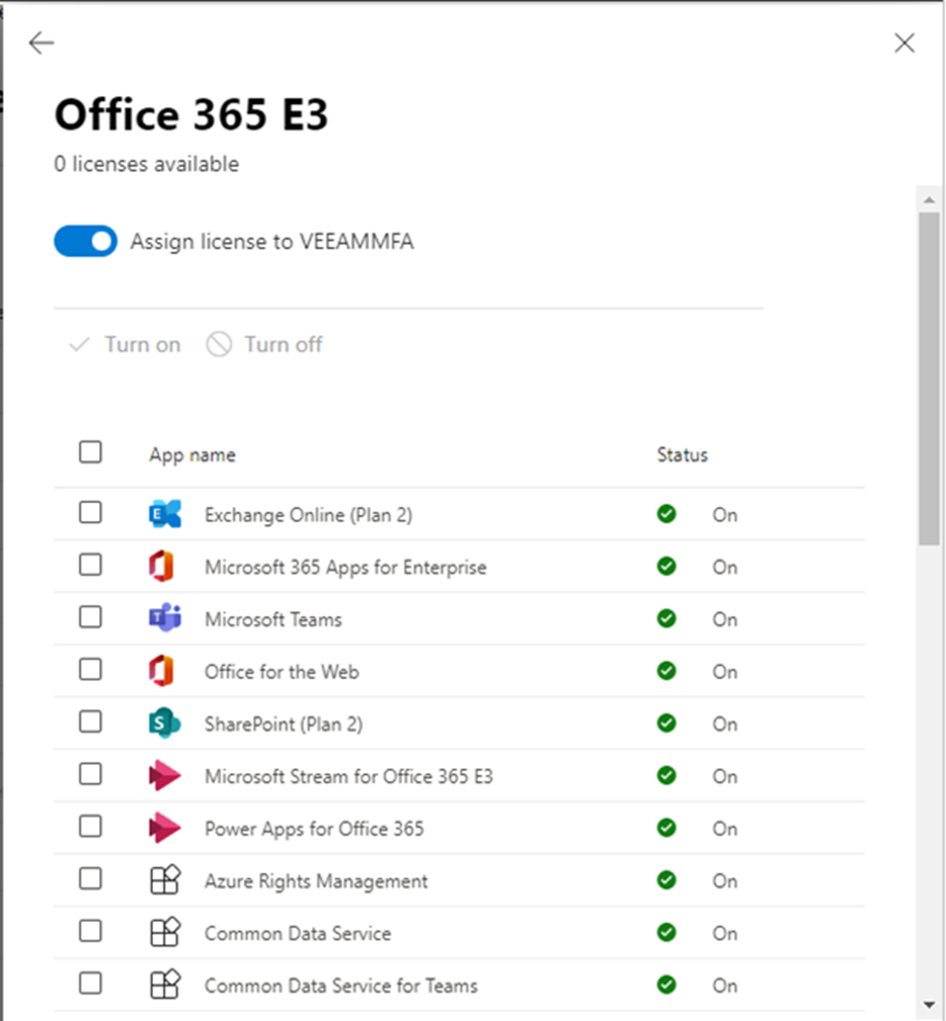Click green status check for Power Apps
946x1021 pixels.
click(666, 828)
